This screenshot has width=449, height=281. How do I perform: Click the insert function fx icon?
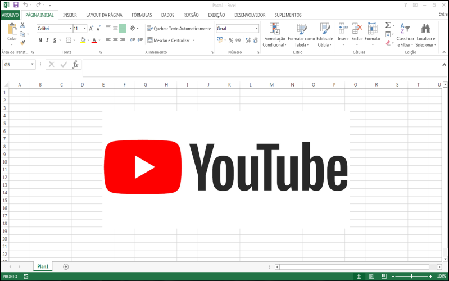[75, 65]
